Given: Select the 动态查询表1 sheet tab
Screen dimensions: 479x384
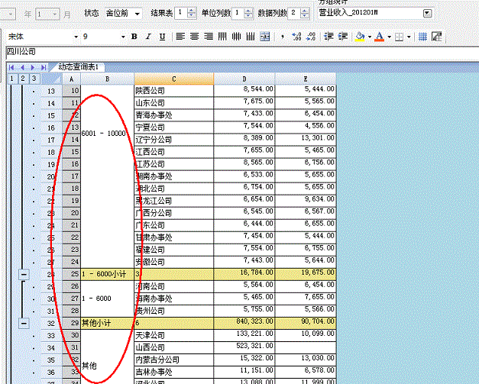Looking at the screenshot, I should tap(78, 67).
